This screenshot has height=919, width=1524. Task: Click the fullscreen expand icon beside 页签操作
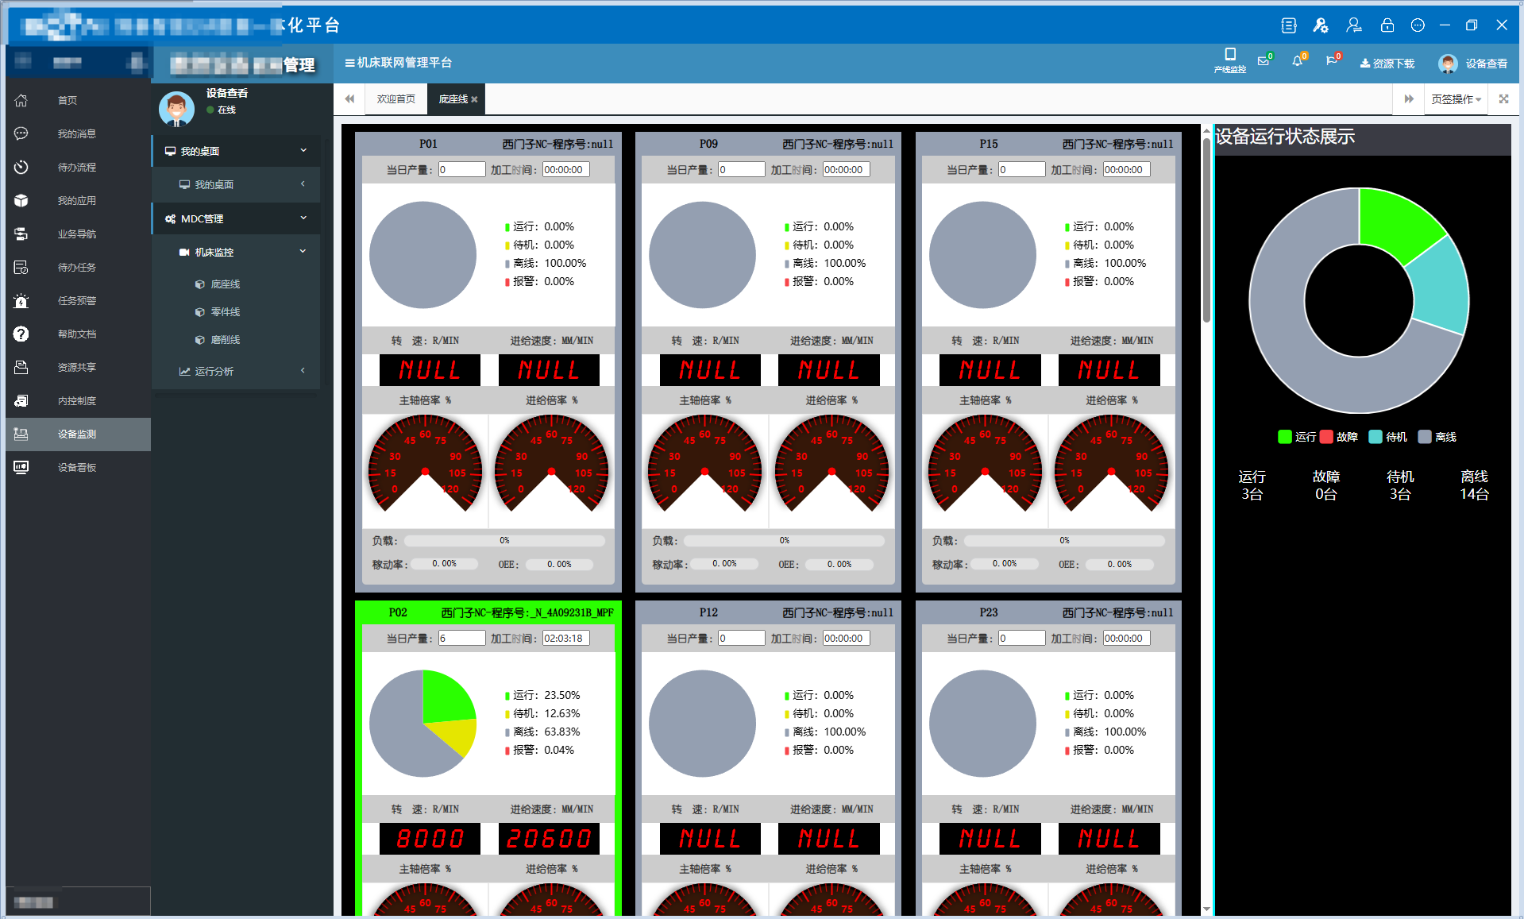click(x=1503, y=99)
